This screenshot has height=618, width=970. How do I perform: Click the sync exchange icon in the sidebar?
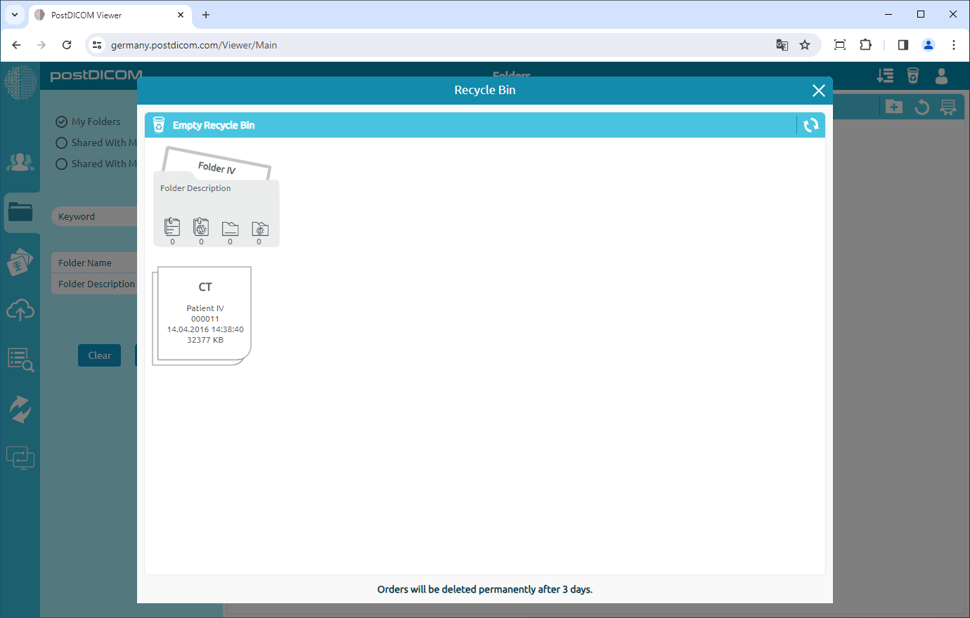coord(20,409)
